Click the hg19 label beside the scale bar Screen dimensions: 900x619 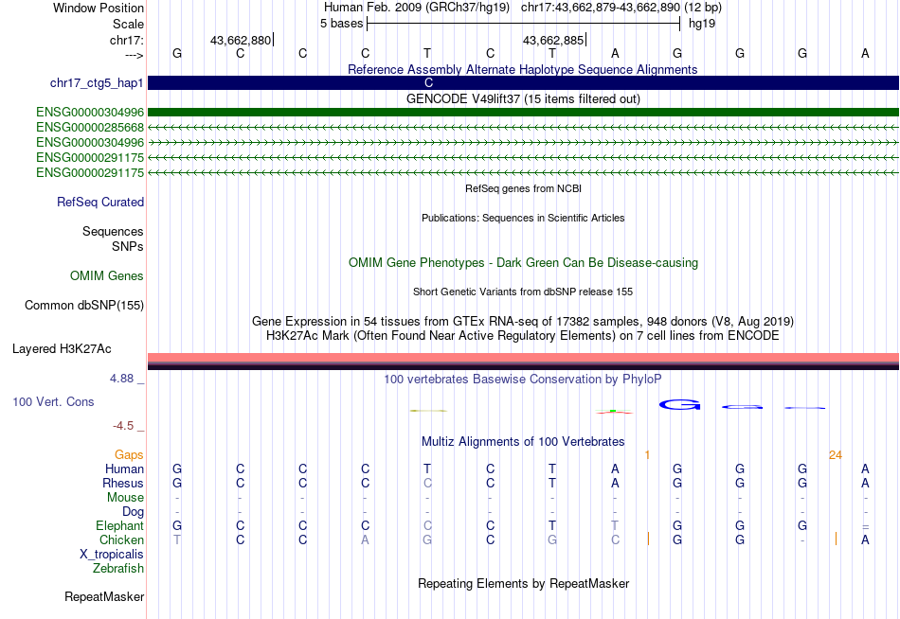[702, 24]
